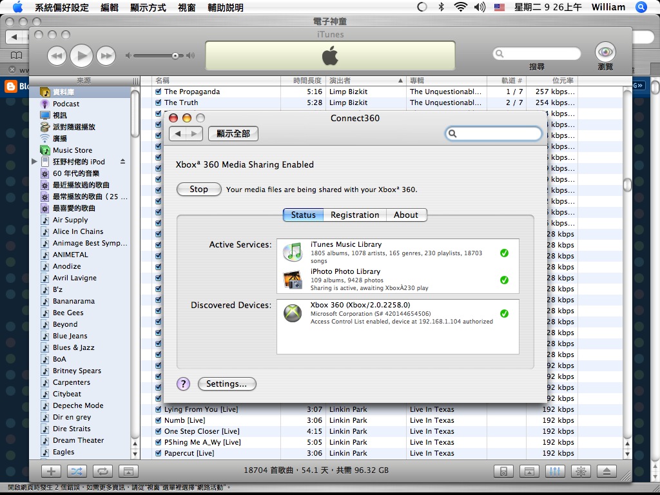Click the iTunes rewind button

point(57,56)
